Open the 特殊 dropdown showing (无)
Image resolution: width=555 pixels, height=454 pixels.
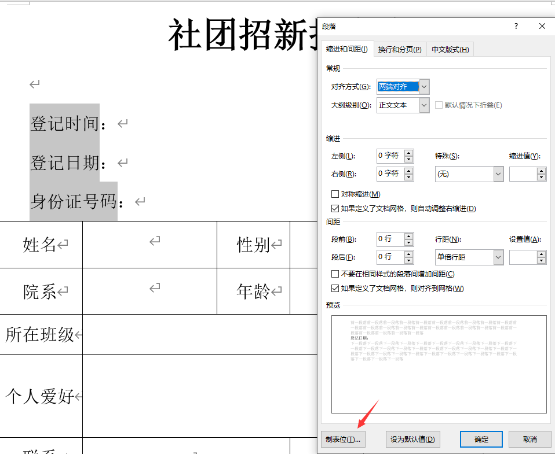[499, 174]
